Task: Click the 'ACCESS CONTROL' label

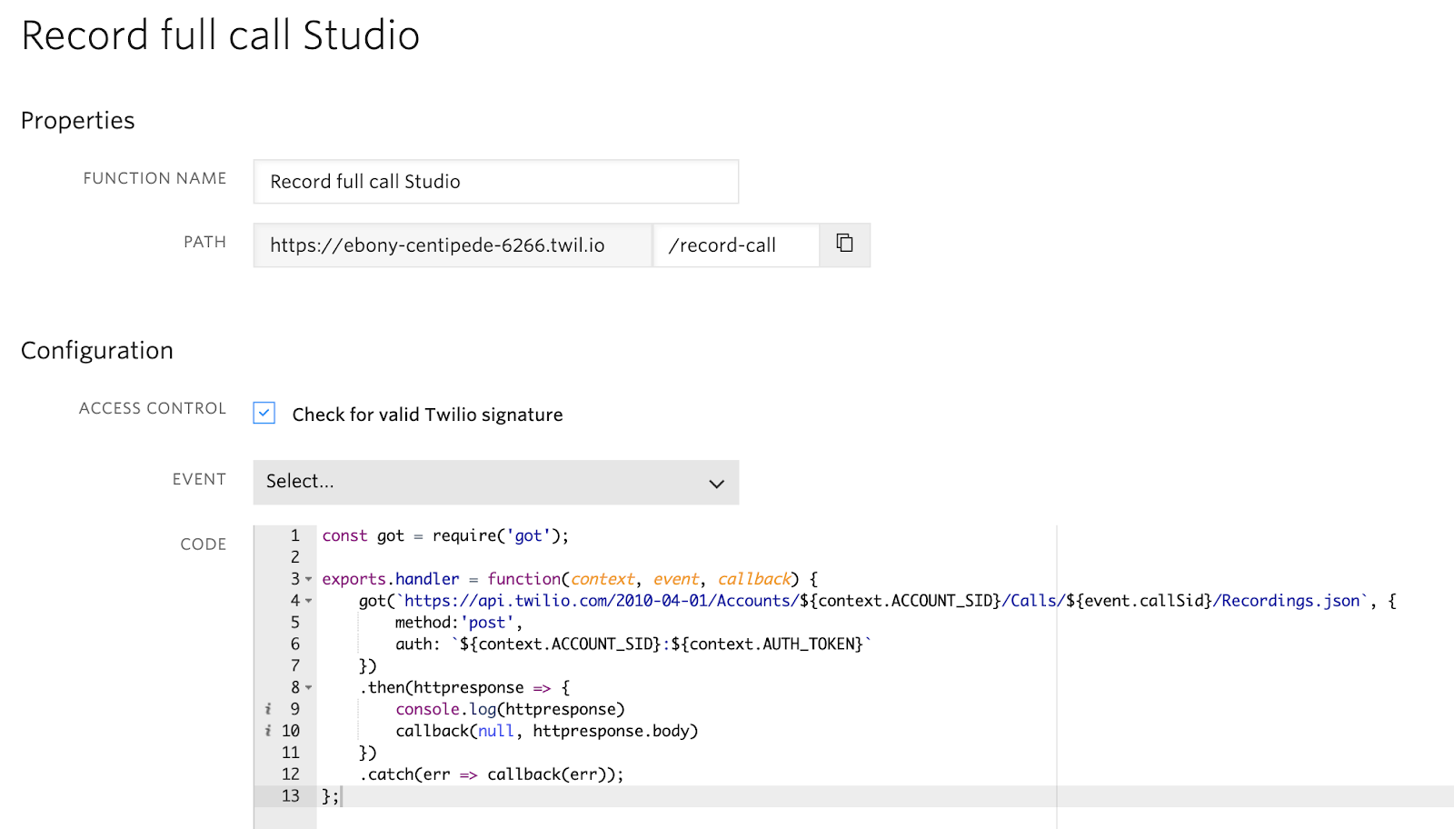Action: pos(153,408)
